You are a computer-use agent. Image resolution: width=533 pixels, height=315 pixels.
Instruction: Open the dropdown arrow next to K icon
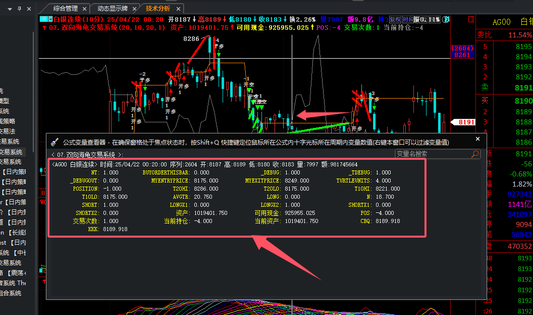pos(49,19)
